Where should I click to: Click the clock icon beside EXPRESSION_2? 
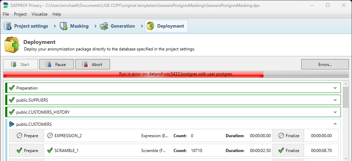(50, 136)
